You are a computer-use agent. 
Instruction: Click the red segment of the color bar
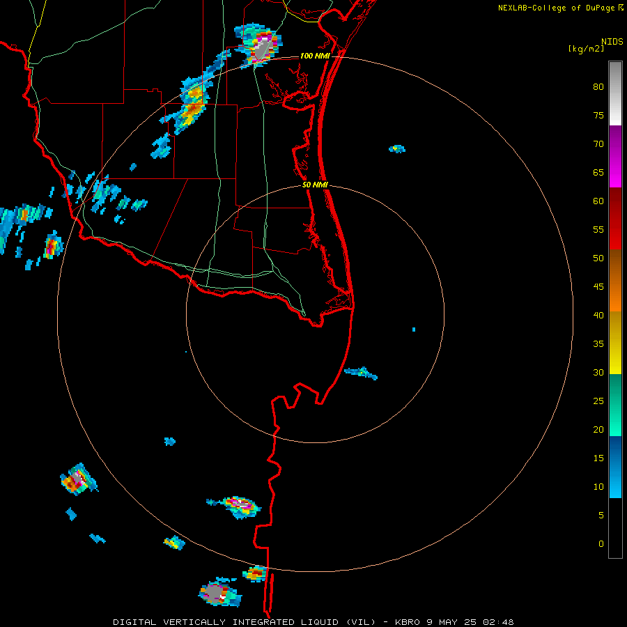point(615,218)
